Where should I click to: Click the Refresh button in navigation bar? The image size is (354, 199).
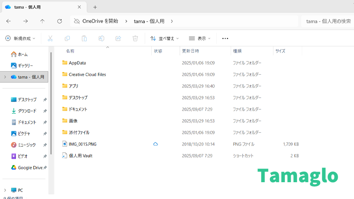(59, 21)
